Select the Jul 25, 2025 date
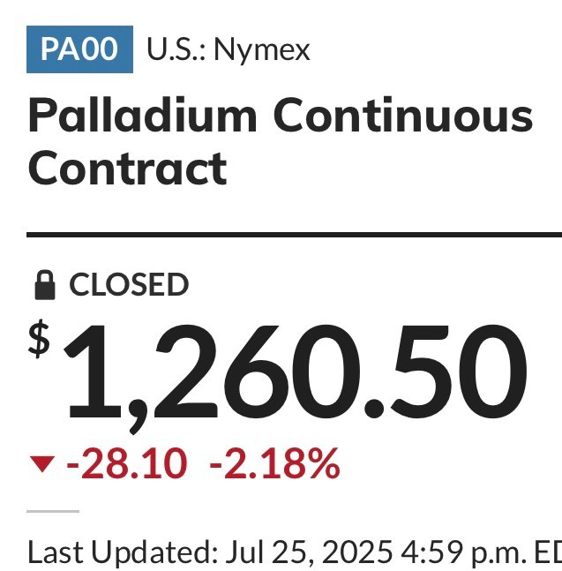 coord(310,552)
